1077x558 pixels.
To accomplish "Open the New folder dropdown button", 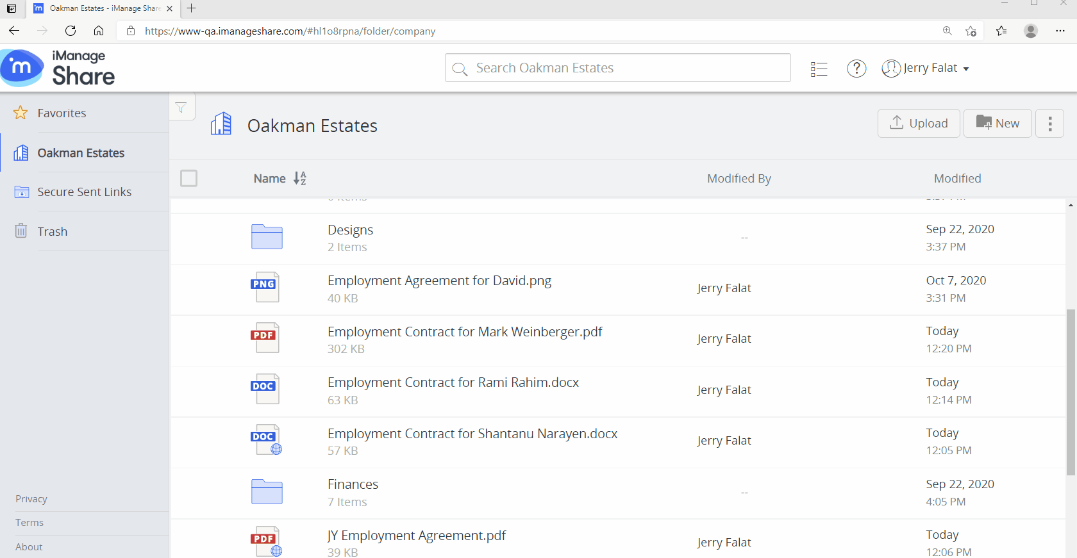I will coord(997,123).
